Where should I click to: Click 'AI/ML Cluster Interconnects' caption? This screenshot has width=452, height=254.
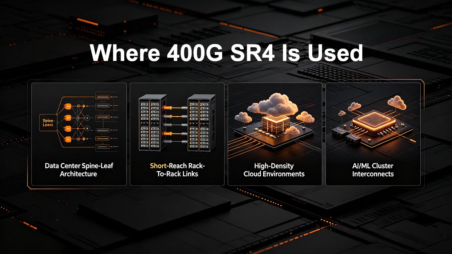pos(373,170)
